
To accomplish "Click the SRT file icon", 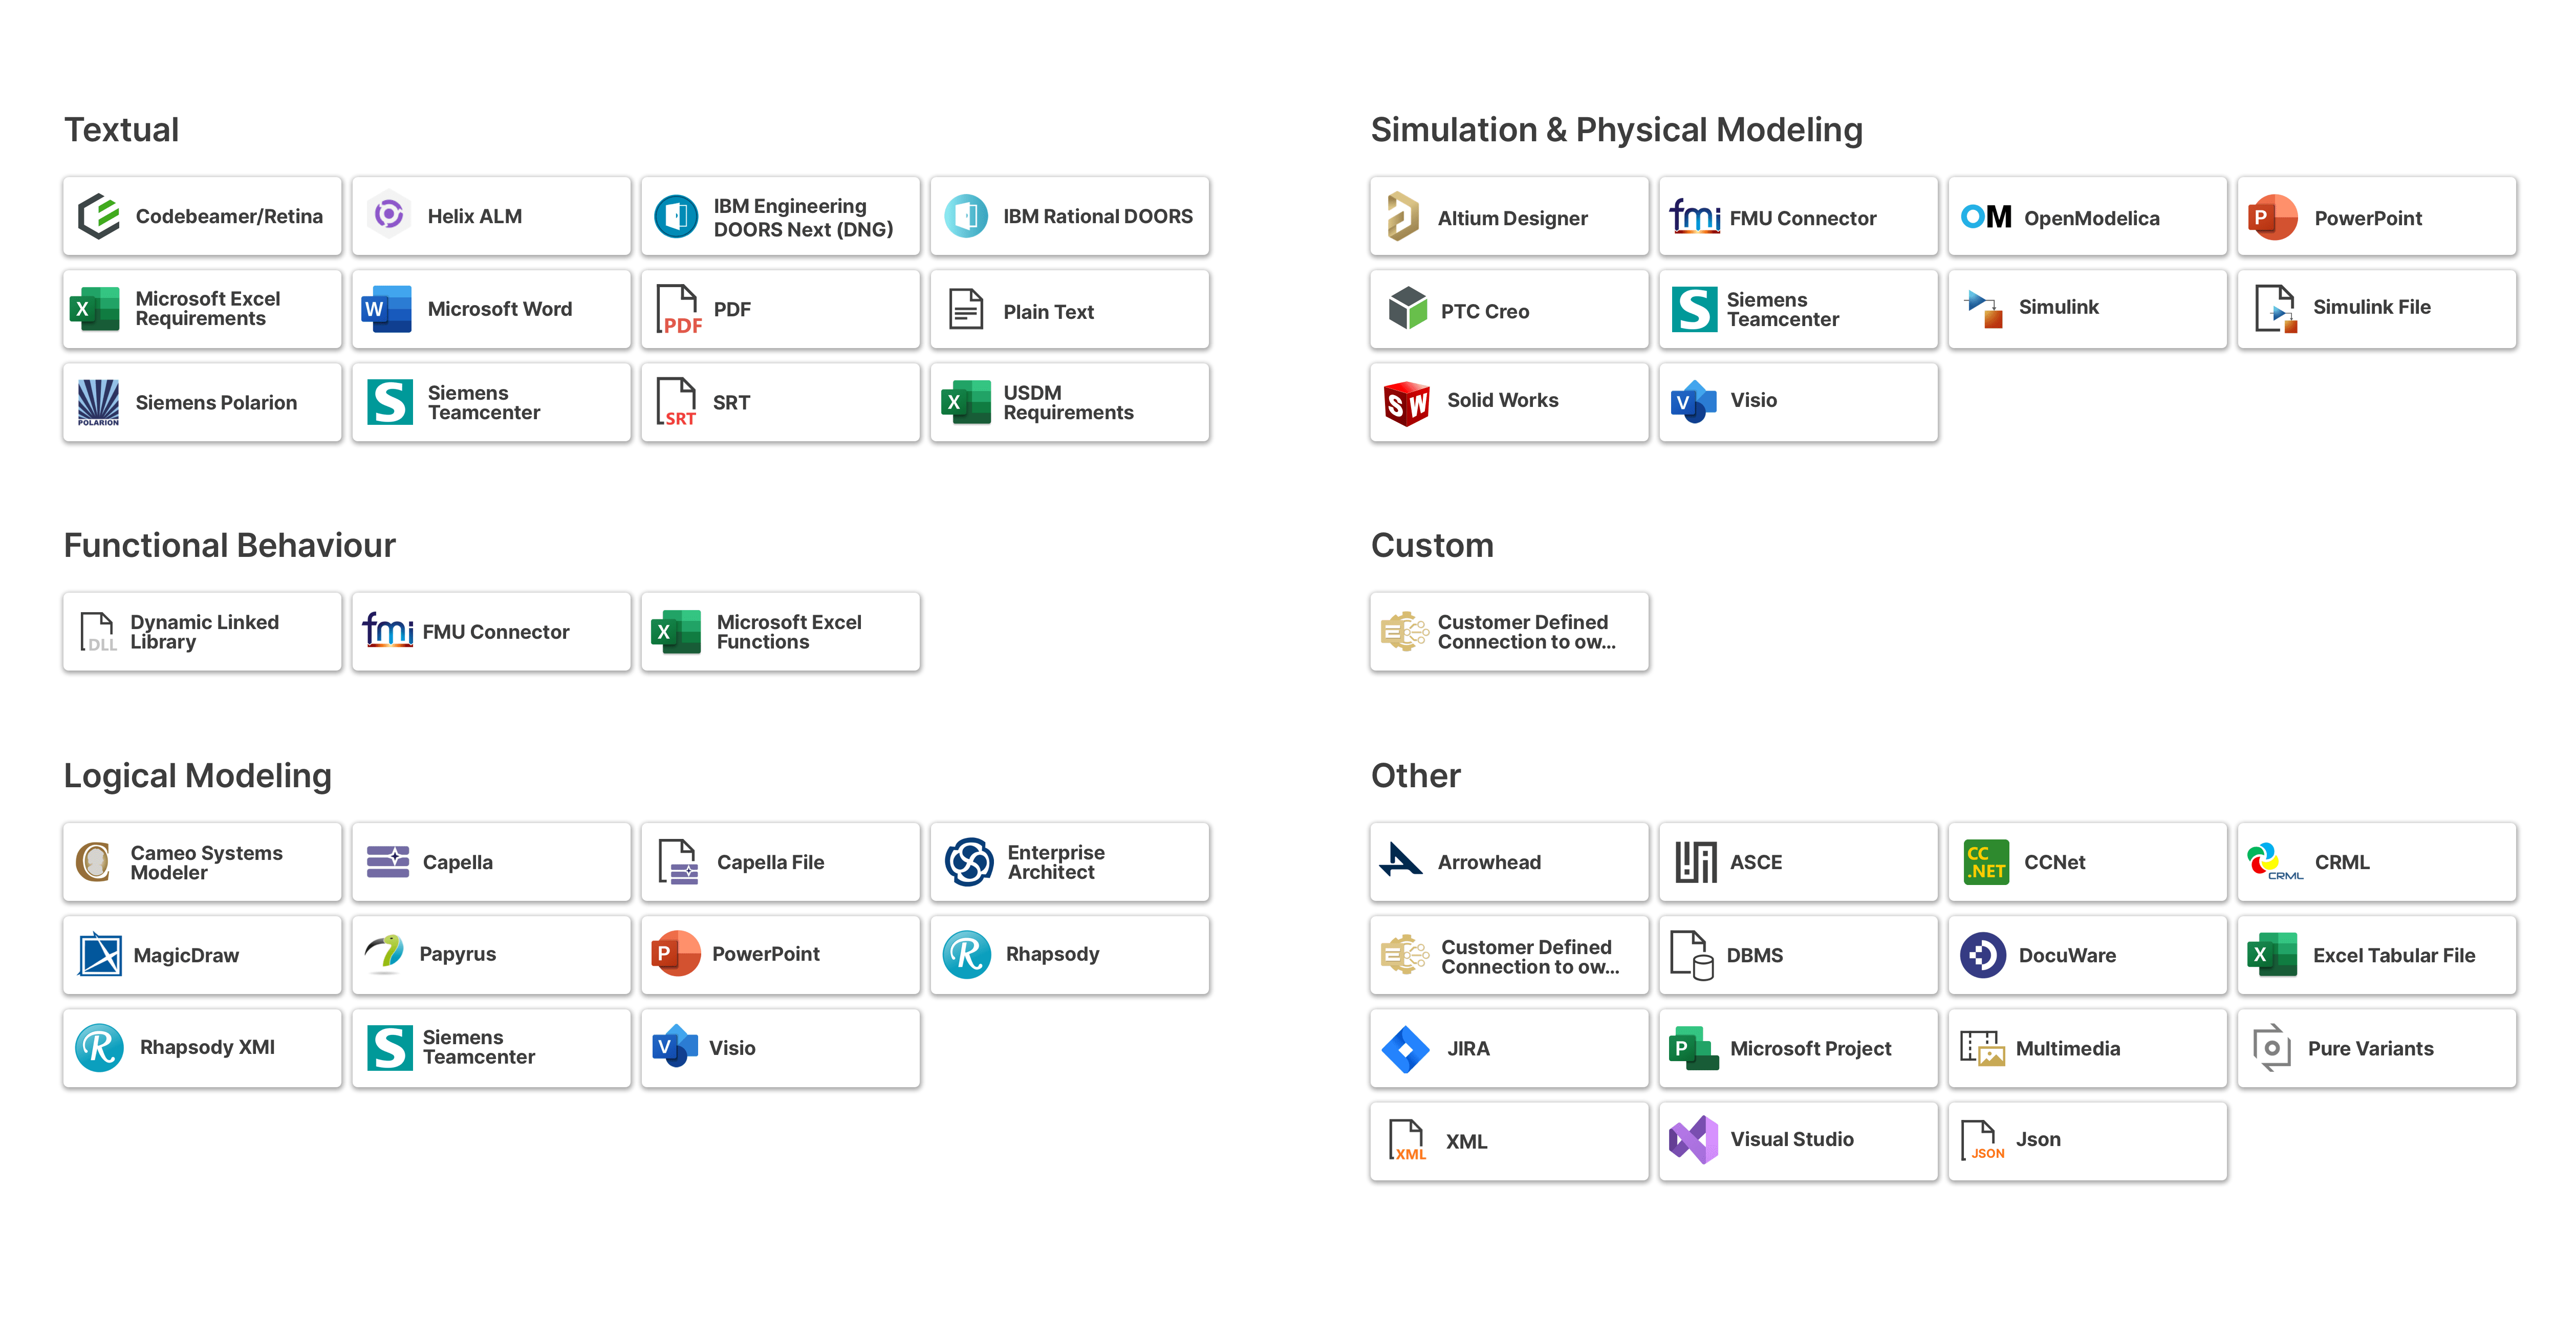I will click(677, 402).
